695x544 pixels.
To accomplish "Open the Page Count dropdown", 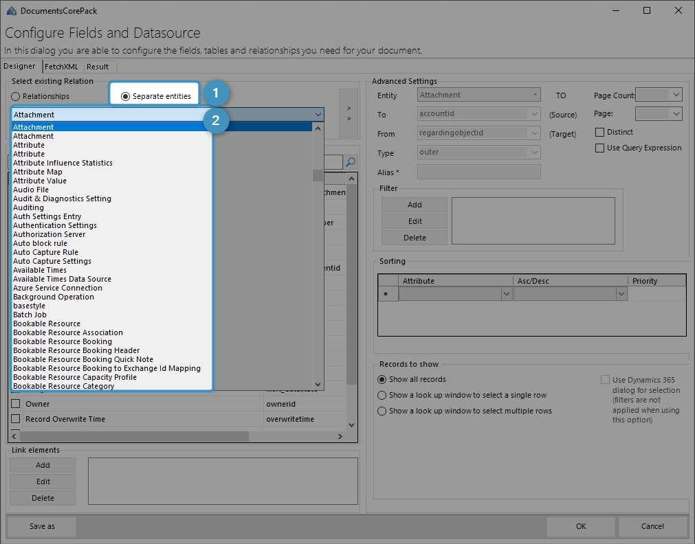I will pyautogui.click(x=676, y=95).
